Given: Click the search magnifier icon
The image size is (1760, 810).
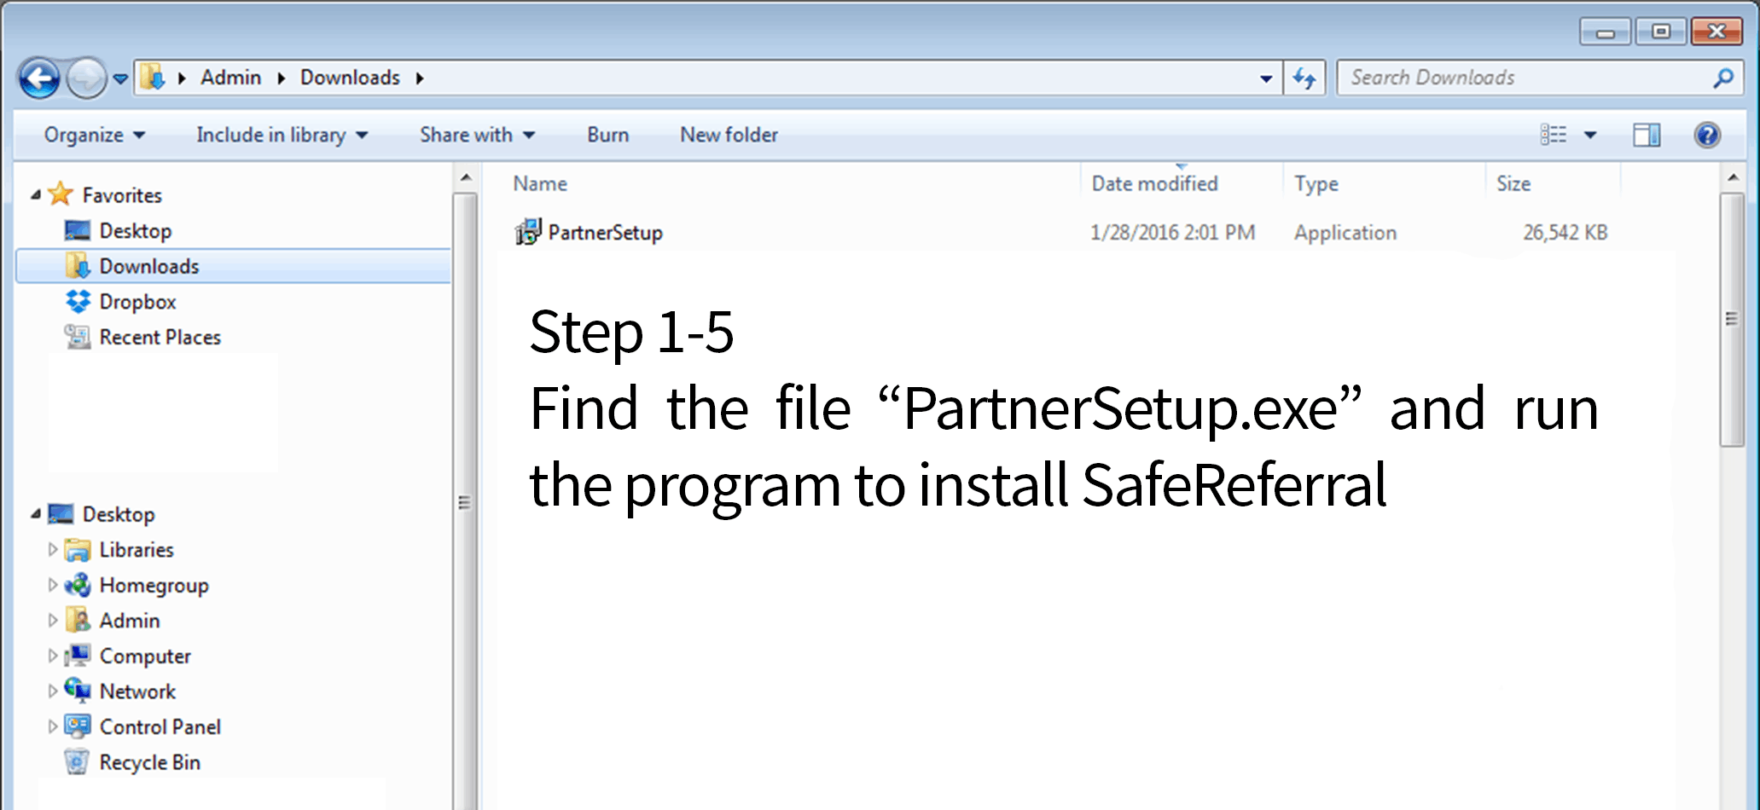Looking at the screenshot, I should (1722, 78).
